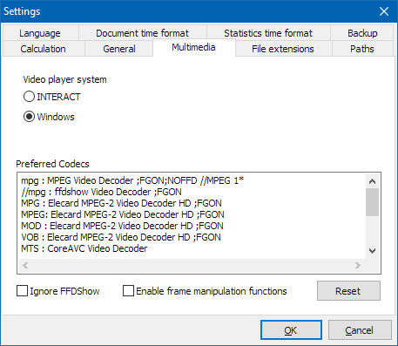The image size is (398, 346).
Task: Open the Language tab
Action: [x=40, y=33]
